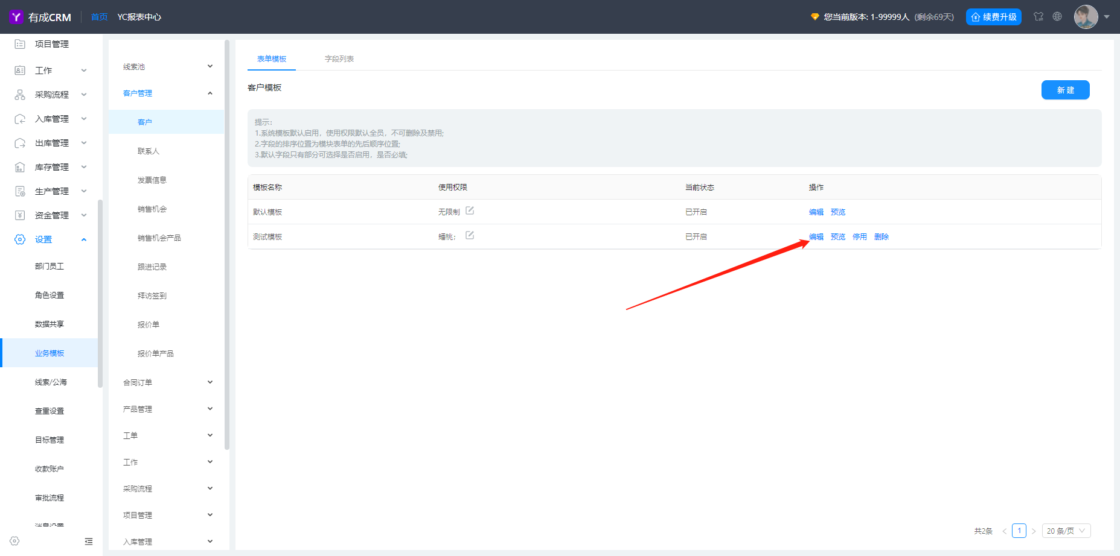
Task: Click 预览 for 测试模板
Action: click(838, 237)
